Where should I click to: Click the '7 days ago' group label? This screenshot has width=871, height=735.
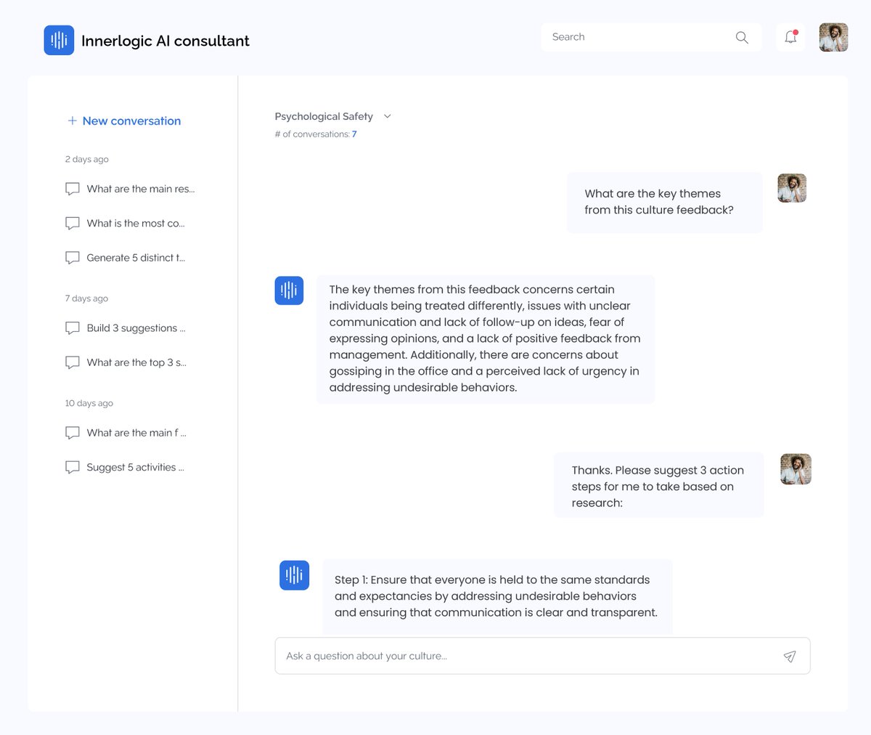[x=86, y=299]
